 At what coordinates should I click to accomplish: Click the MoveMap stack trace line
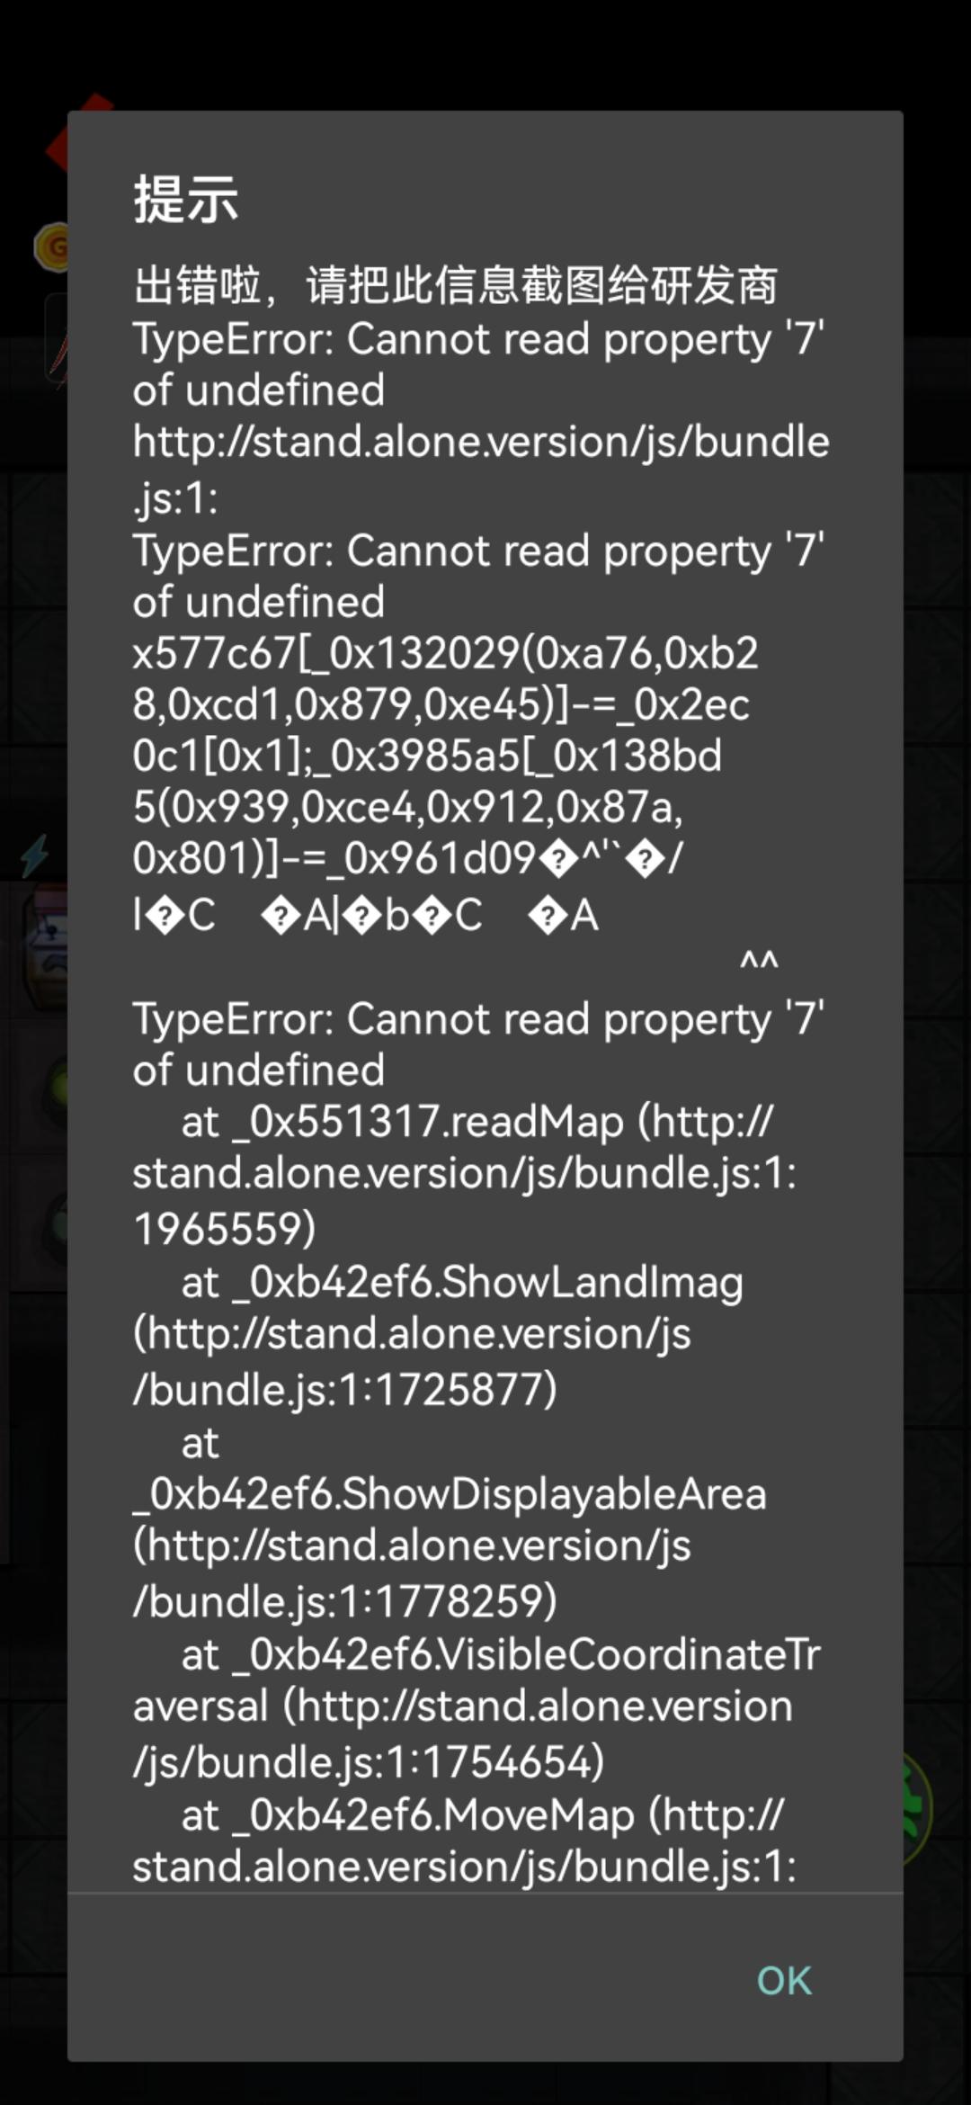[465, 1840]
